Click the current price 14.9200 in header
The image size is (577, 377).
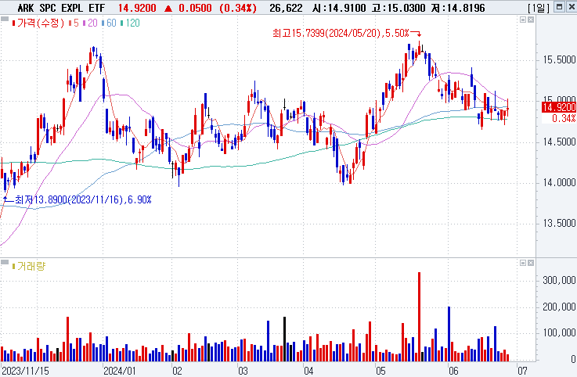pos(137,8)
